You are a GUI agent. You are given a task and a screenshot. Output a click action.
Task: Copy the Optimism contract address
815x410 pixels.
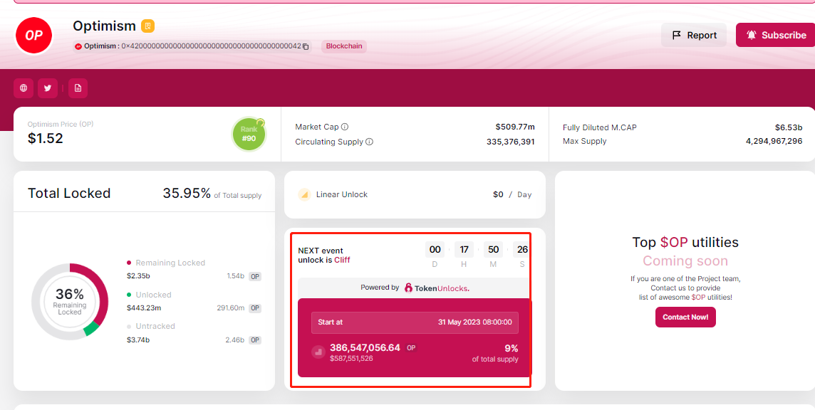(x=306, y=46)
